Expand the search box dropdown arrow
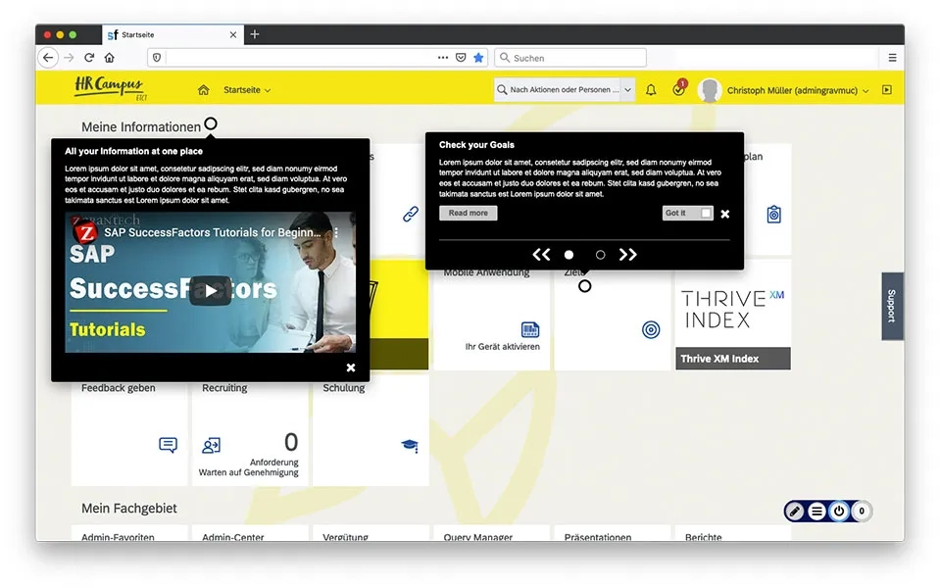The image size is (940, 588). (x=627, y=90)
